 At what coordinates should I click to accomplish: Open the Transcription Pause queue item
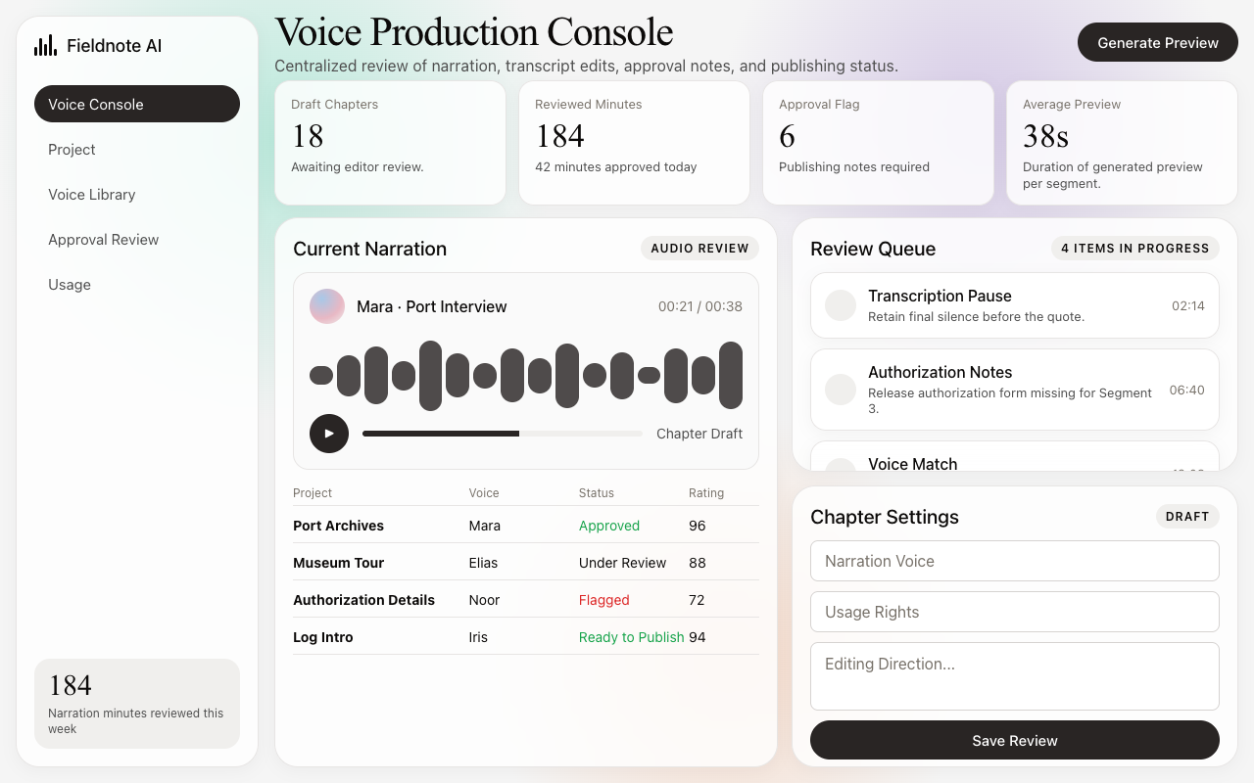(x=1015, y=305)
